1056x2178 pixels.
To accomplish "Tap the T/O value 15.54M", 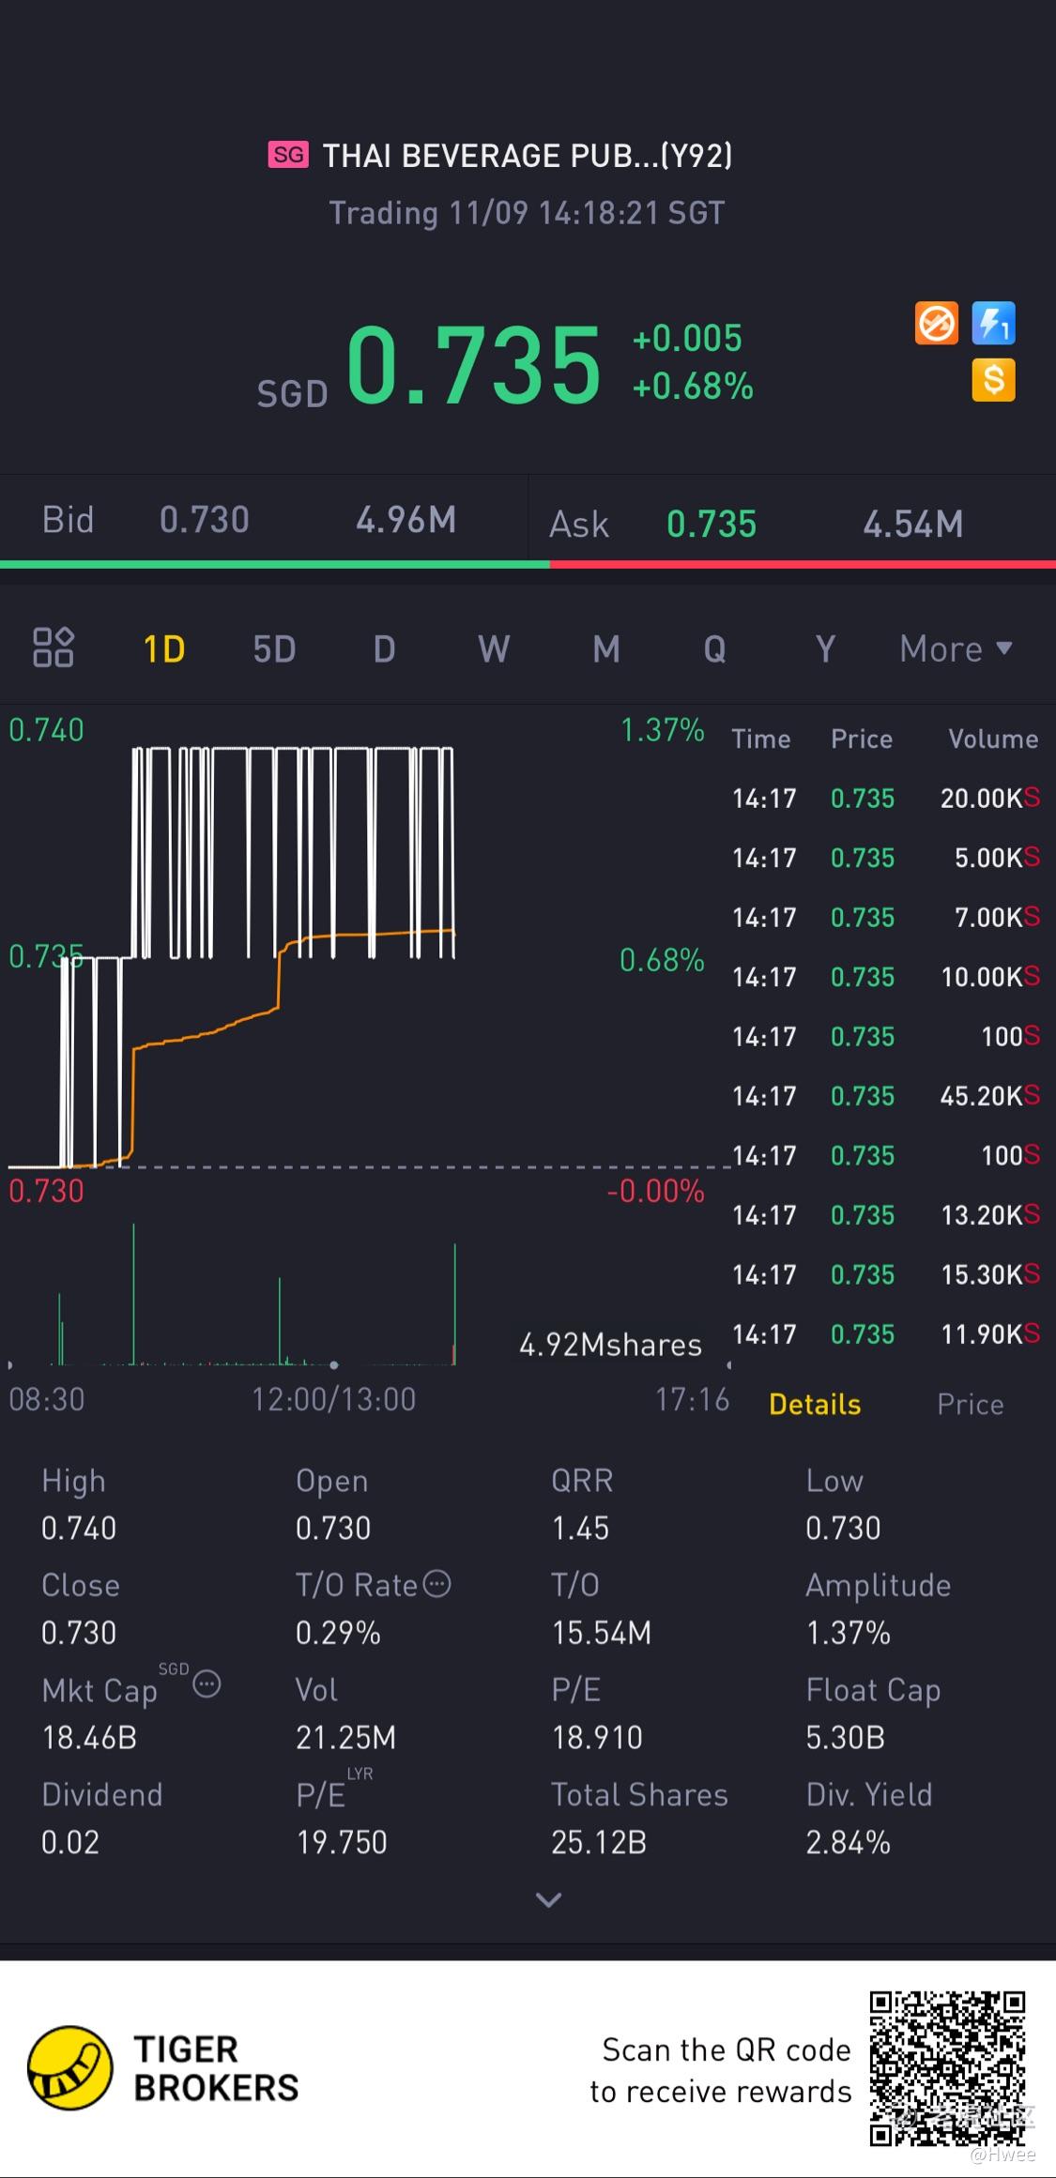I will (x=601, y=1633).
